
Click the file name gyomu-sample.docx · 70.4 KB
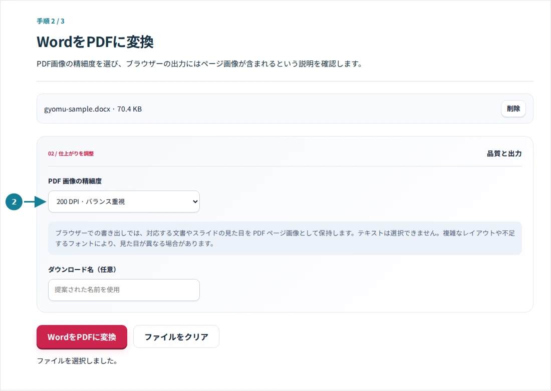click(93, 109)
